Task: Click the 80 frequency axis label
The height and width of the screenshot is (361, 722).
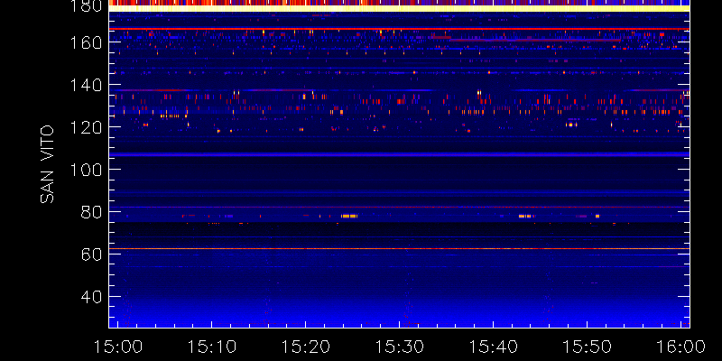Action: tap(91, 212)
